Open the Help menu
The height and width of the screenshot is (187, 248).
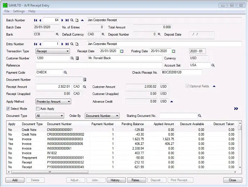(32, 11)
